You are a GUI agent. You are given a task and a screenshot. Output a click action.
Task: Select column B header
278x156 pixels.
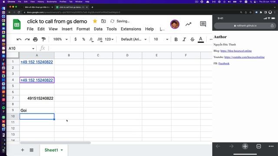click(69, 55)
